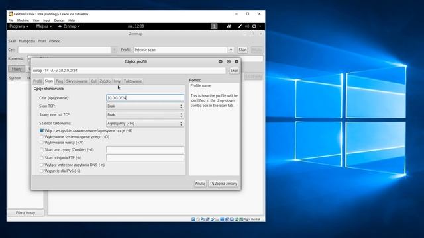Screen dimensions: 424x238
Task: Click the mouse integration icon beside Right Control
Action: tap(237, 219)
